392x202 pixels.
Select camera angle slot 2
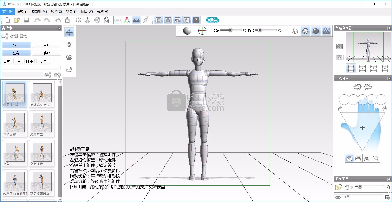click(x=362, y=68)
